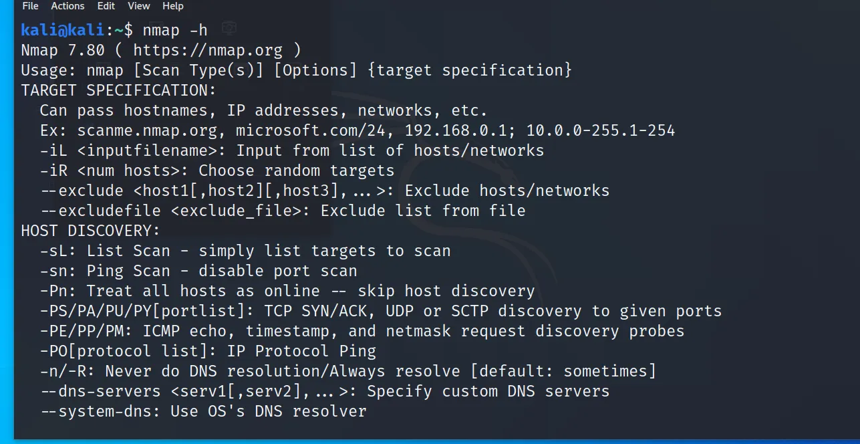This screenshot has width=860, height=444.
Task: Open the View menu
Action: (x=138, y=6)
